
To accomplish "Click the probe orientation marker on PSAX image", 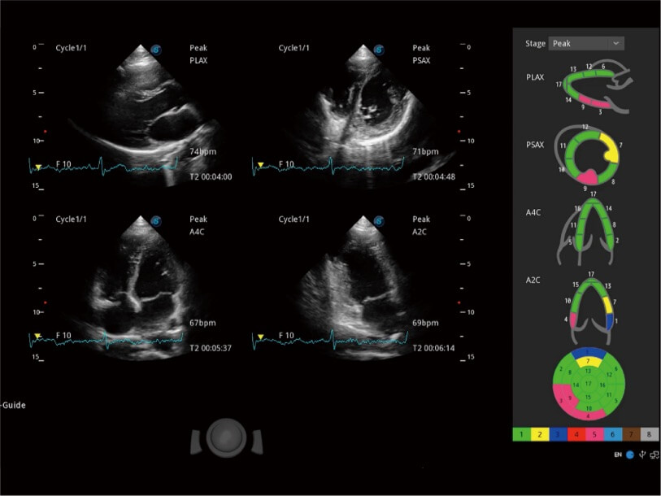I will [x=380, y=50].
